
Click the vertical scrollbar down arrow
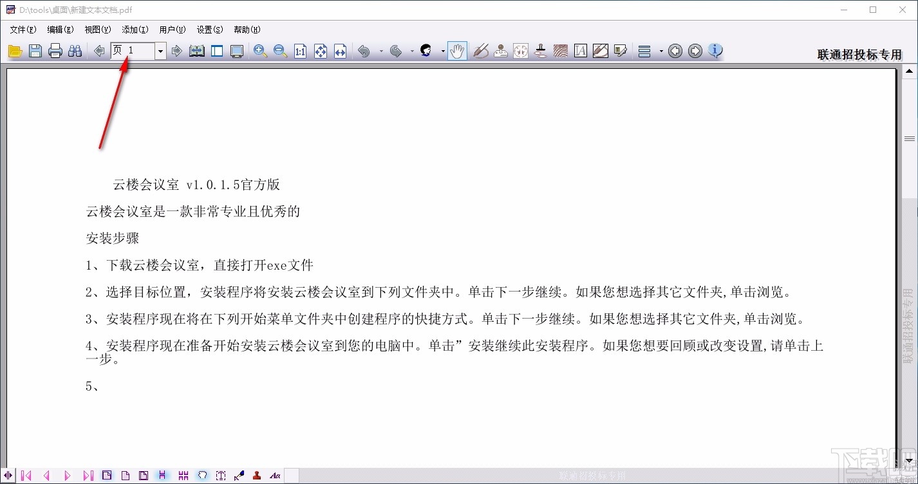[909, 461]
